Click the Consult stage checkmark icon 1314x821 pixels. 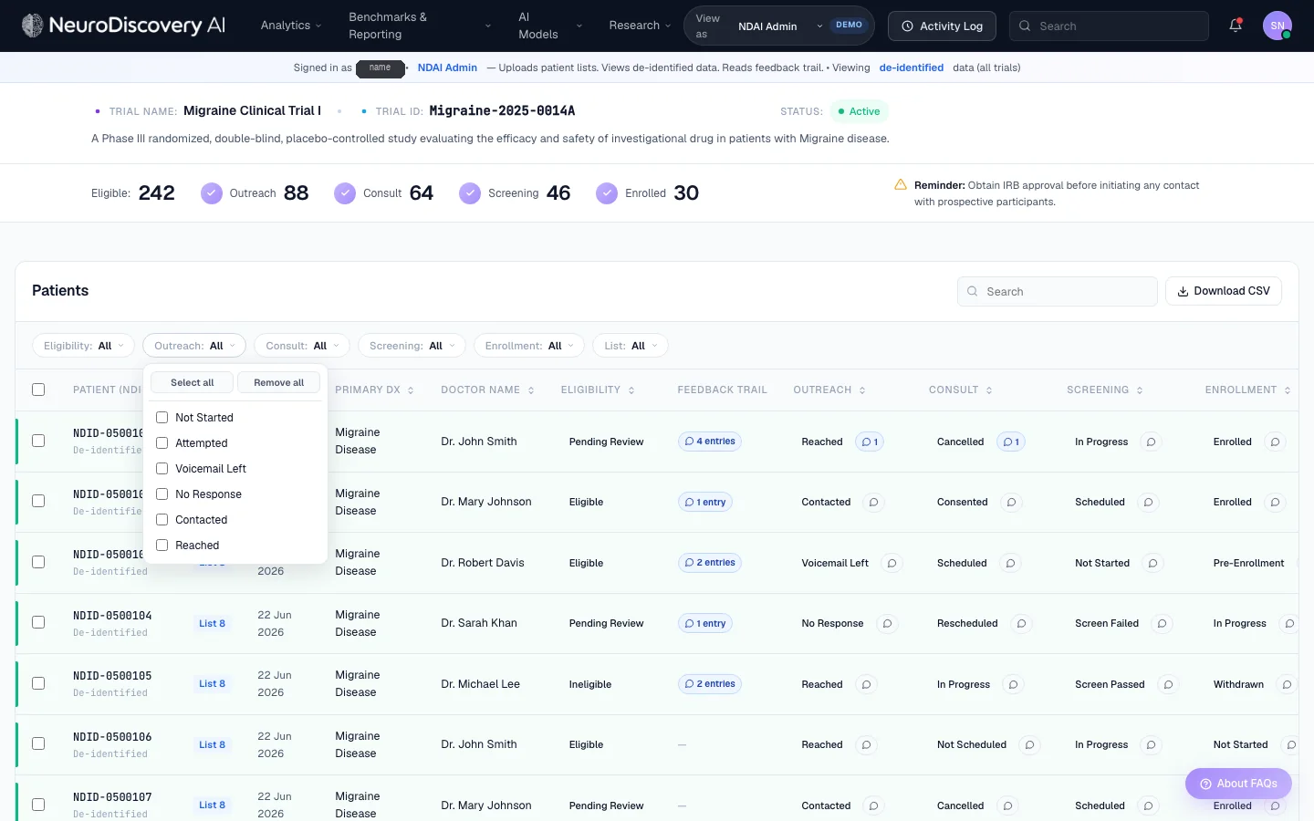click(x=345, y=193)
